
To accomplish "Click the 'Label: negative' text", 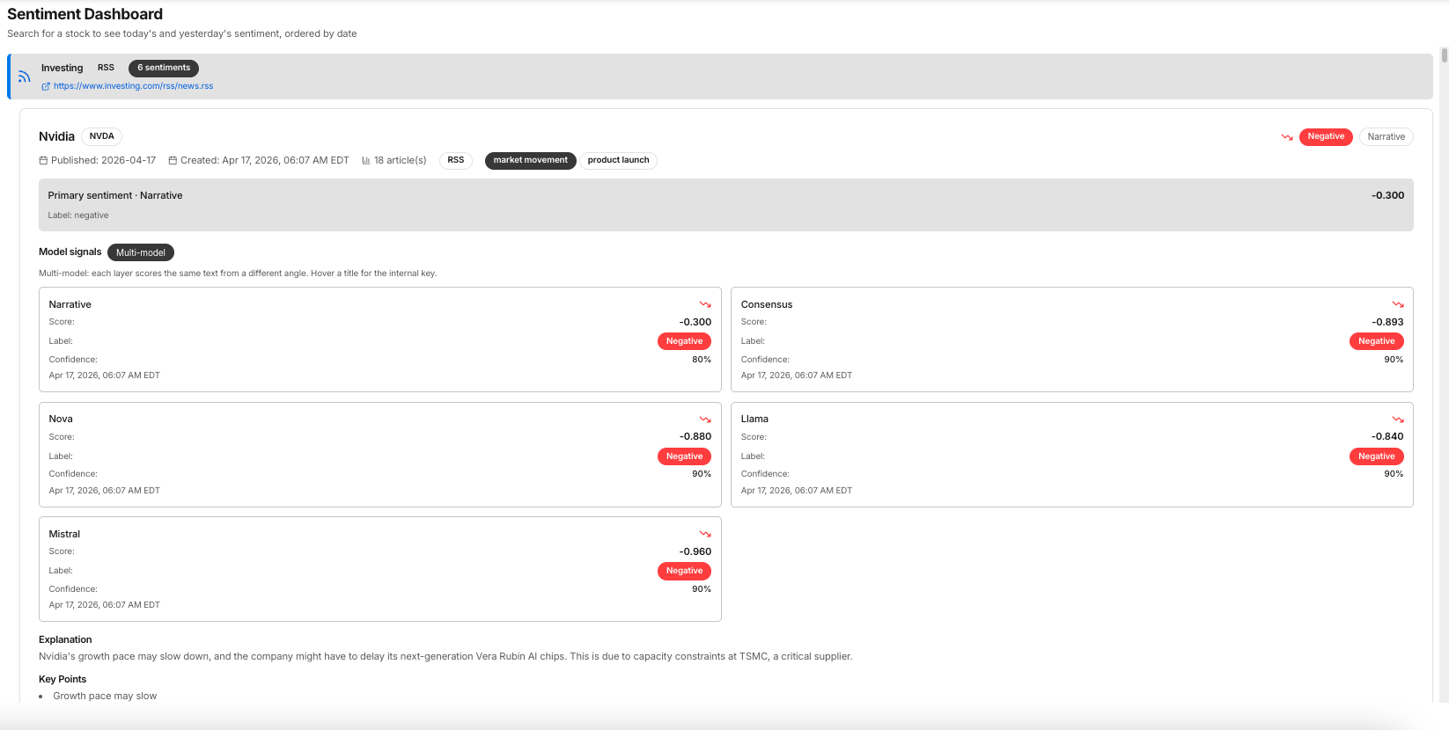I will point(78,215).
